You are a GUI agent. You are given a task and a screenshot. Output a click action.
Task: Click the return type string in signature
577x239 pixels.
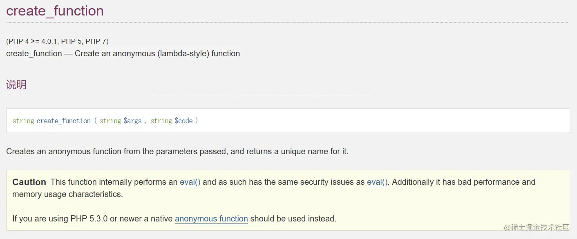coord(23,121)
